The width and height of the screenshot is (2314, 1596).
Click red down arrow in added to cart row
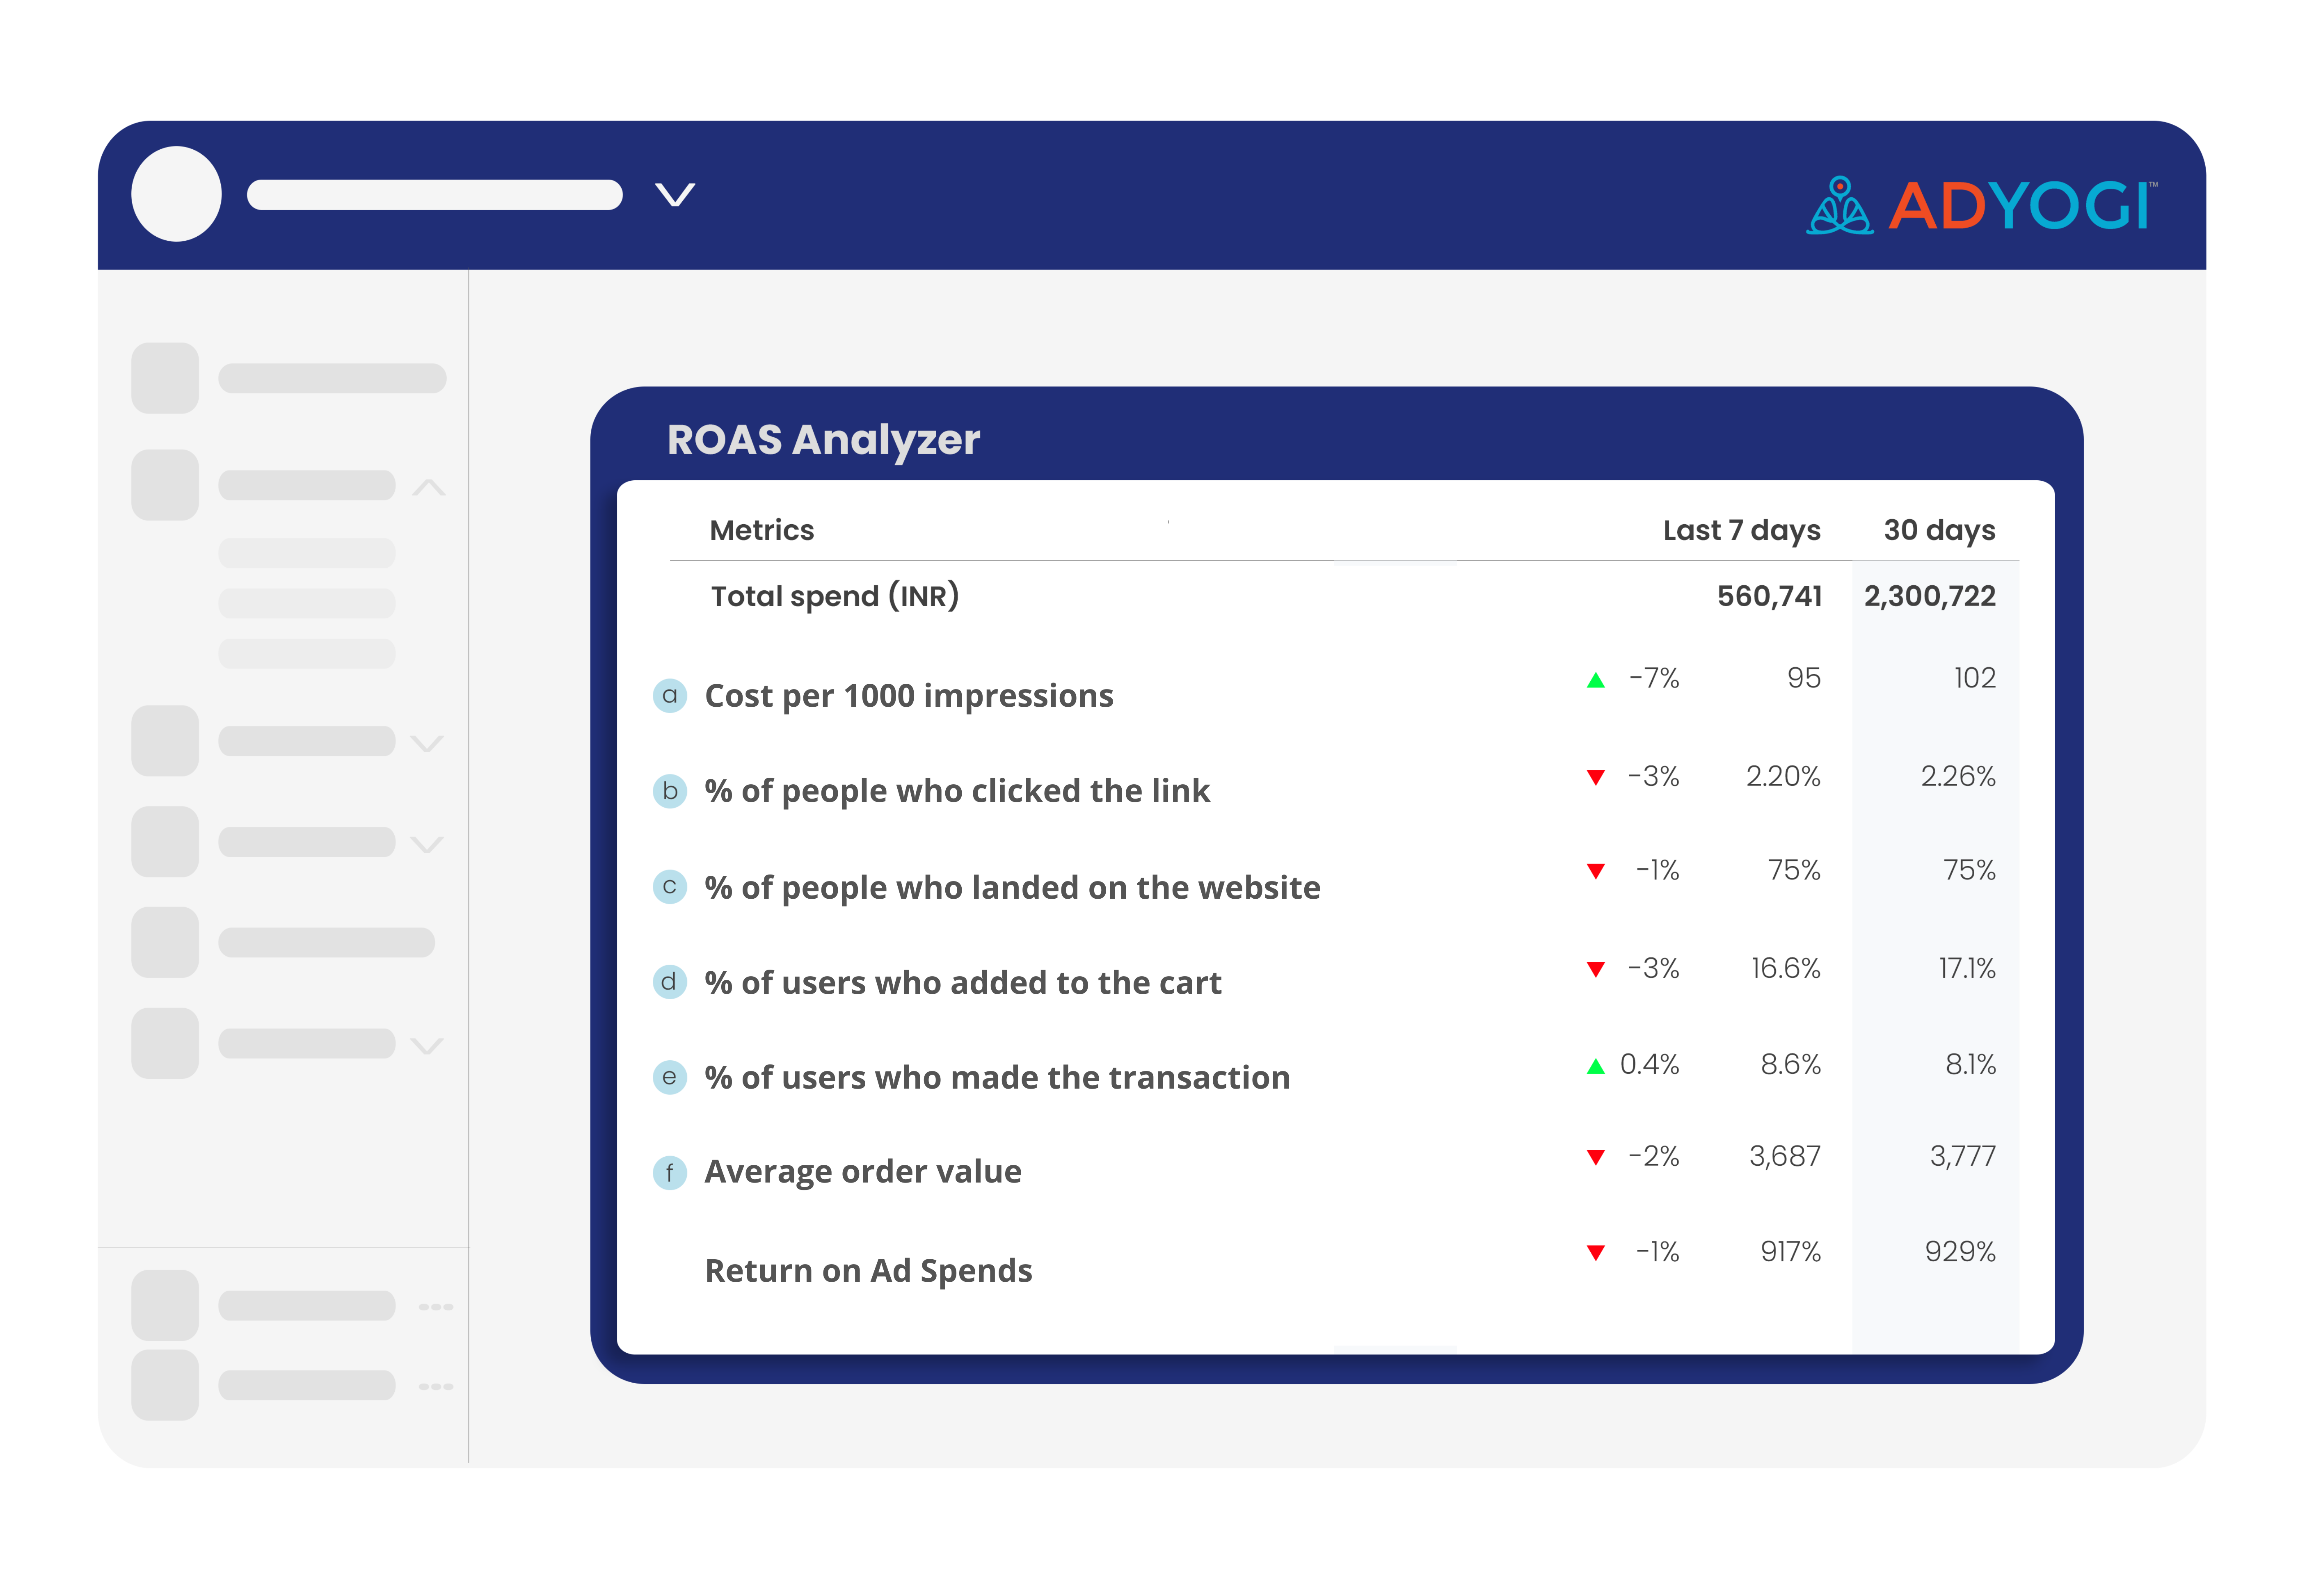click(x=1596, y=969)
